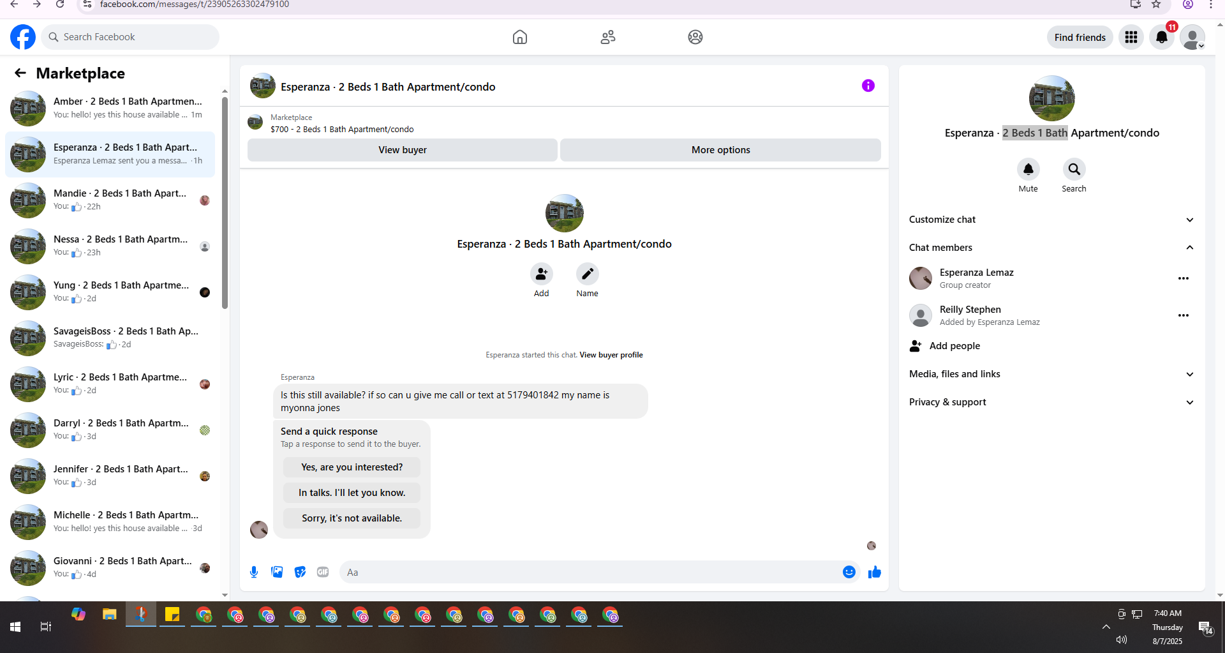Mute this conversation
Image resolution: width=1225 pixels, height=653 pixels.
pos(1028,169)
